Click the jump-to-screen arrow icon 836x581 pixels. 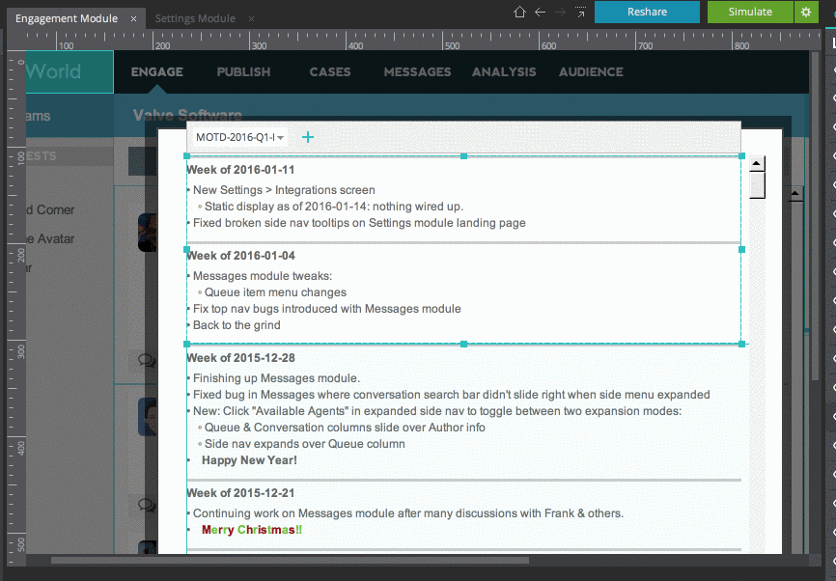[x=580, y=12]
